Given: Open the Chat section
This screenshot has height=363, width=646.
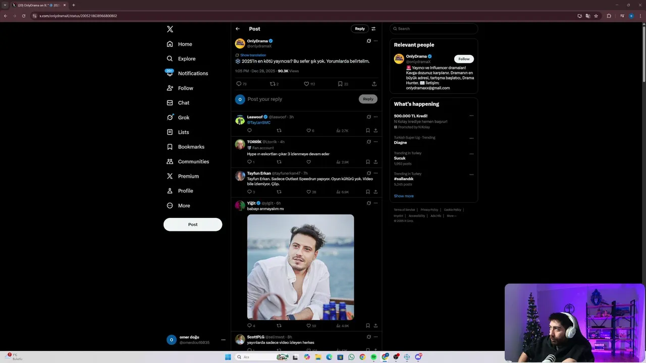Looking at the screenshot, I should coord(178,103).
